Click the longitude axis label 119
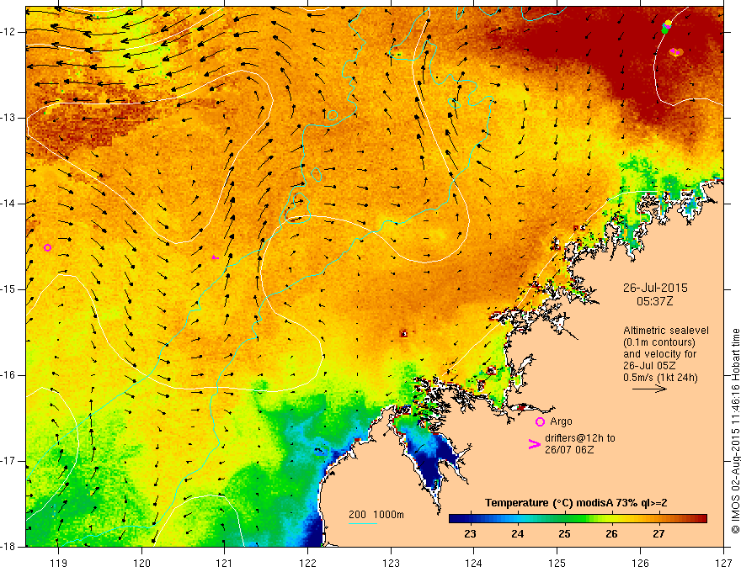The height and width of the screenshot is (572, 741). [59, 563]
